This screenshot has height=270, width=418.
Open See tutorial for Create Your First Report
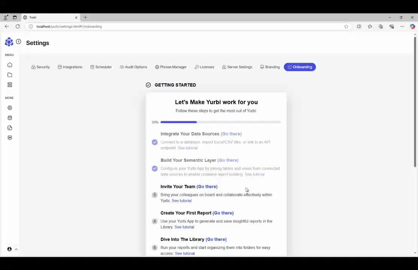pyautogui.click(x=184, y=227)
